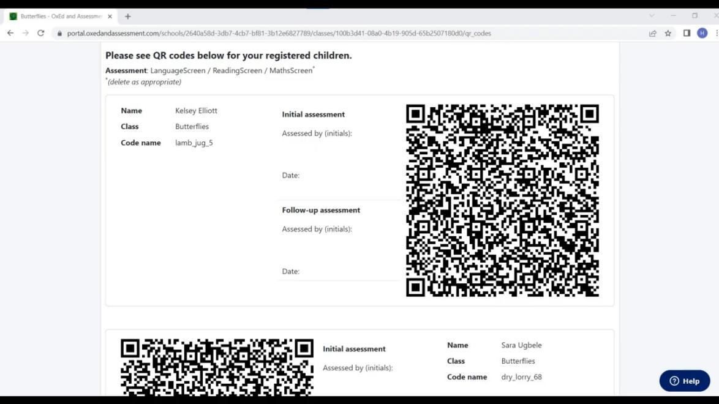Click Sara Ugbele's QR code

[217, 367]
